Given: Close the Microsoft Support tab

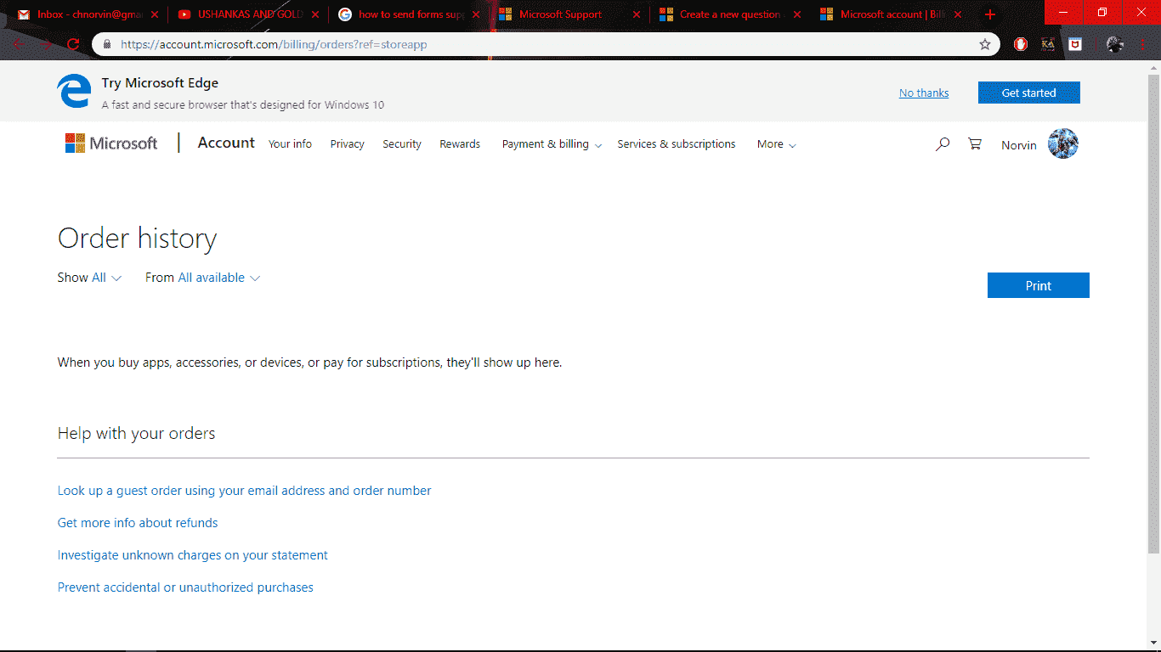Looking at the screenshot, I should (x=637, y=14).
